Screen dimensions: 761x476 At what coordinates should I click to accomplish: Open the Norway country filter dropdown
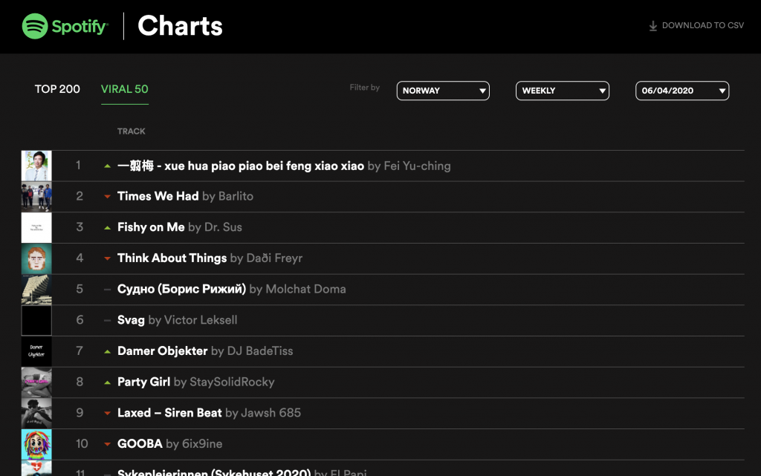coord(443,91)
